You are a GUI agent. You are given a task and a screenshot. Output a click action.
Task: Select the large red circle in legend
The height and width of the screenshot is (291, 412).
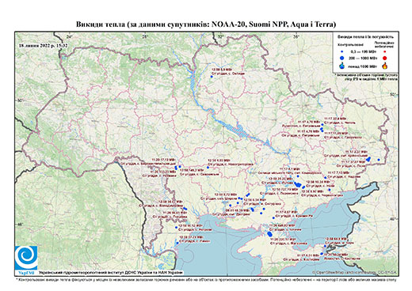pyautogui.click(x=384, y=58)
